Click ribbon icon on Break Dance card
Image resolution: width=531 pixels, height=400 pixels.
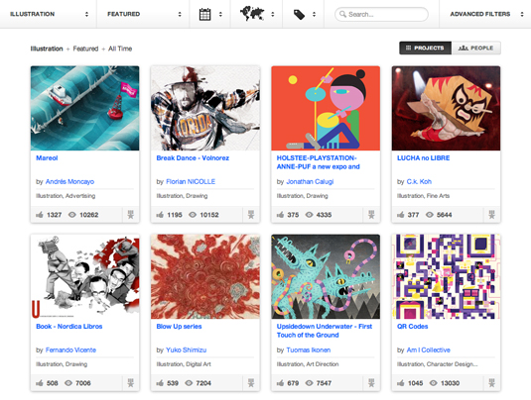pyautogui.click(x=251, y=215)
